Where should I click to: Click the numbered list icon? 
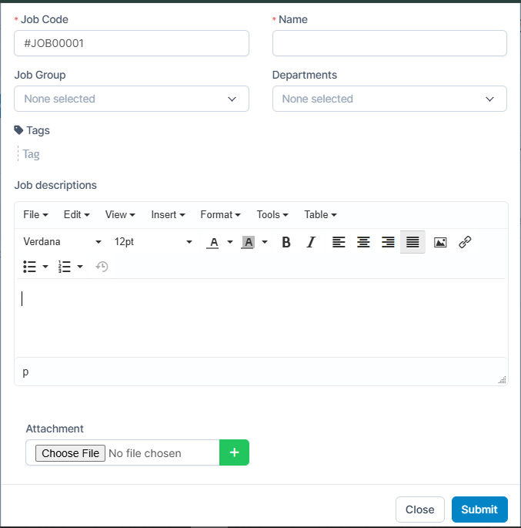click(65, 267)
